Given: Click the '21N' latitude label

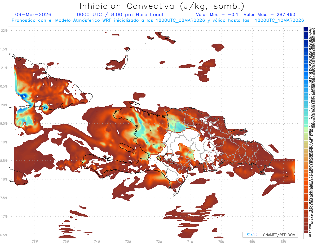Looking at the screenshot, I should [4, 68].
